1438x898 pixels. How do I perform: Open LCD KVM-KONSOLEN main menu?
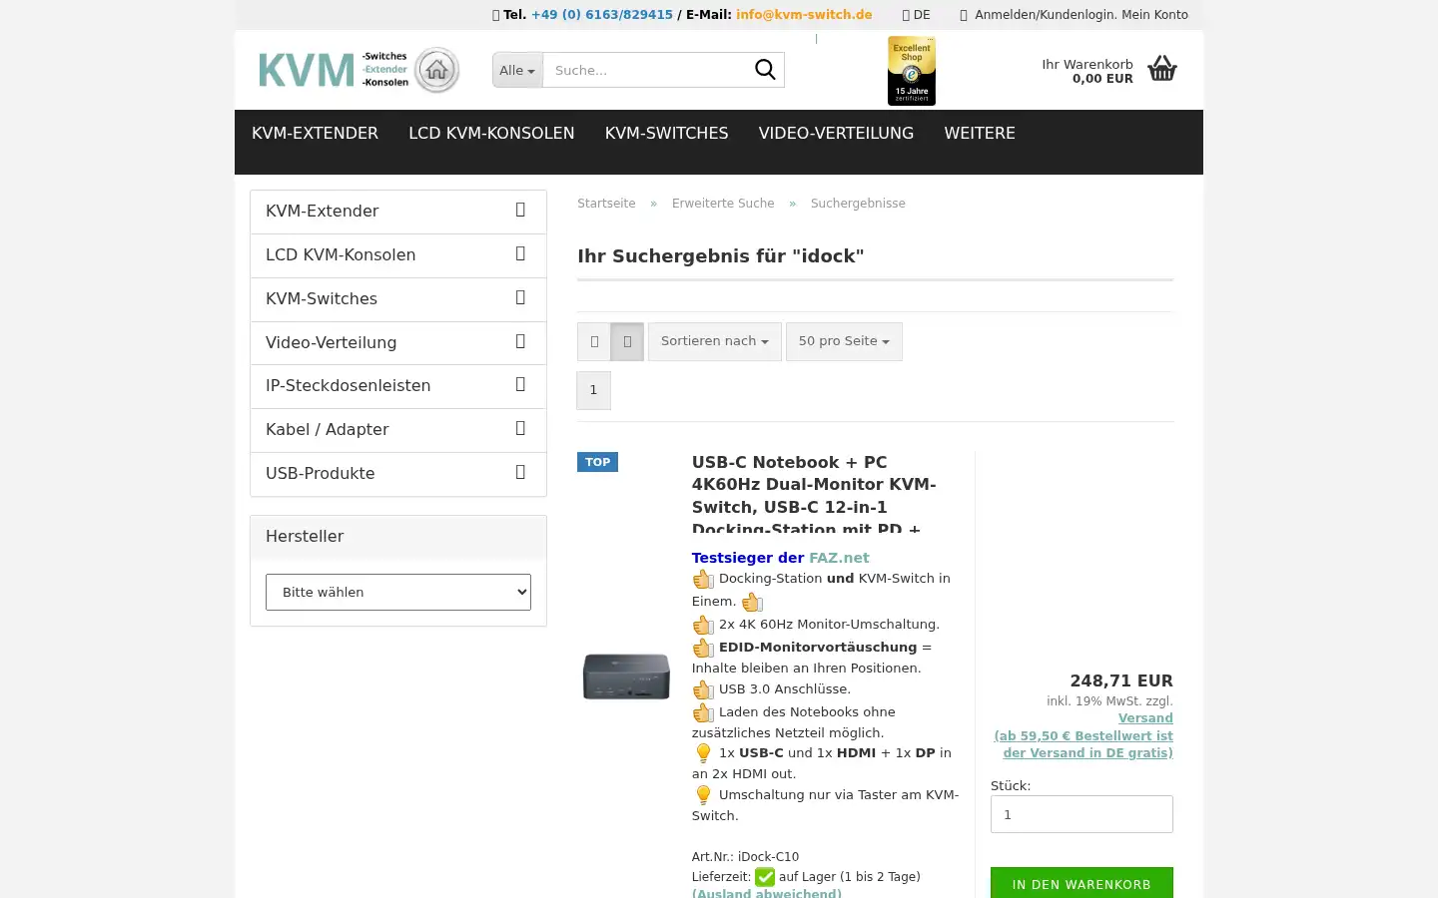[491, 133]
